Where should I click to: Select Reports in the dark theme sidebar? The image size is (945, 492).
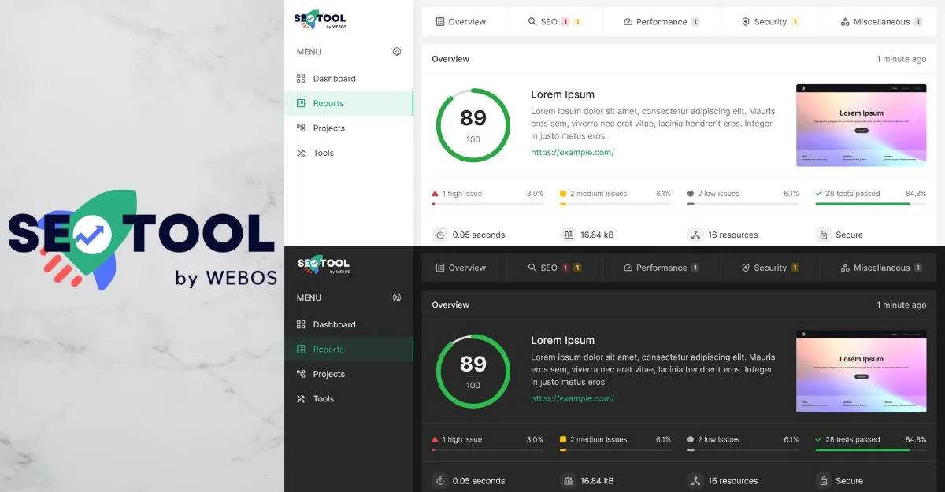[348, 350]
